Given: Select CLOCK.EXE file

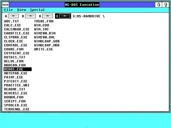Looking at the screenshot, I should tap(14, 41).
